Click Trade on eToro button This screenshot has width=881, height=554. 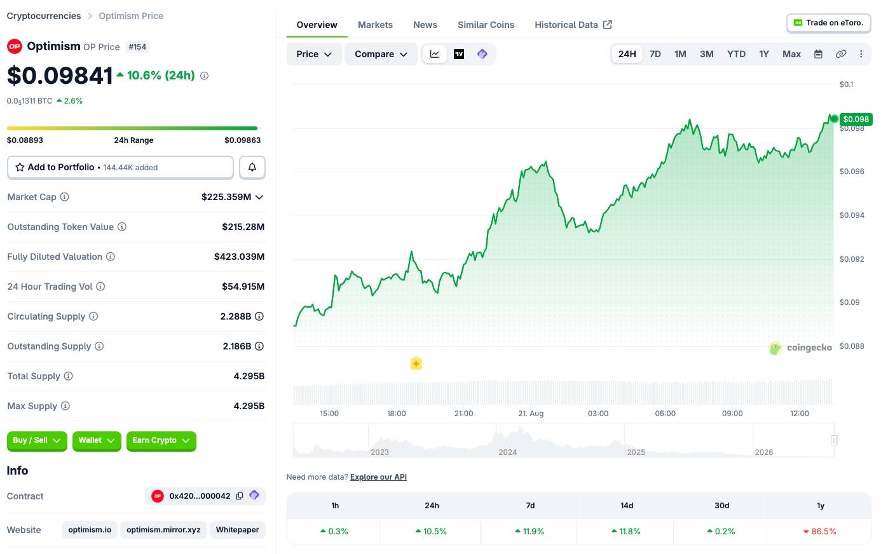pos(828,23)
